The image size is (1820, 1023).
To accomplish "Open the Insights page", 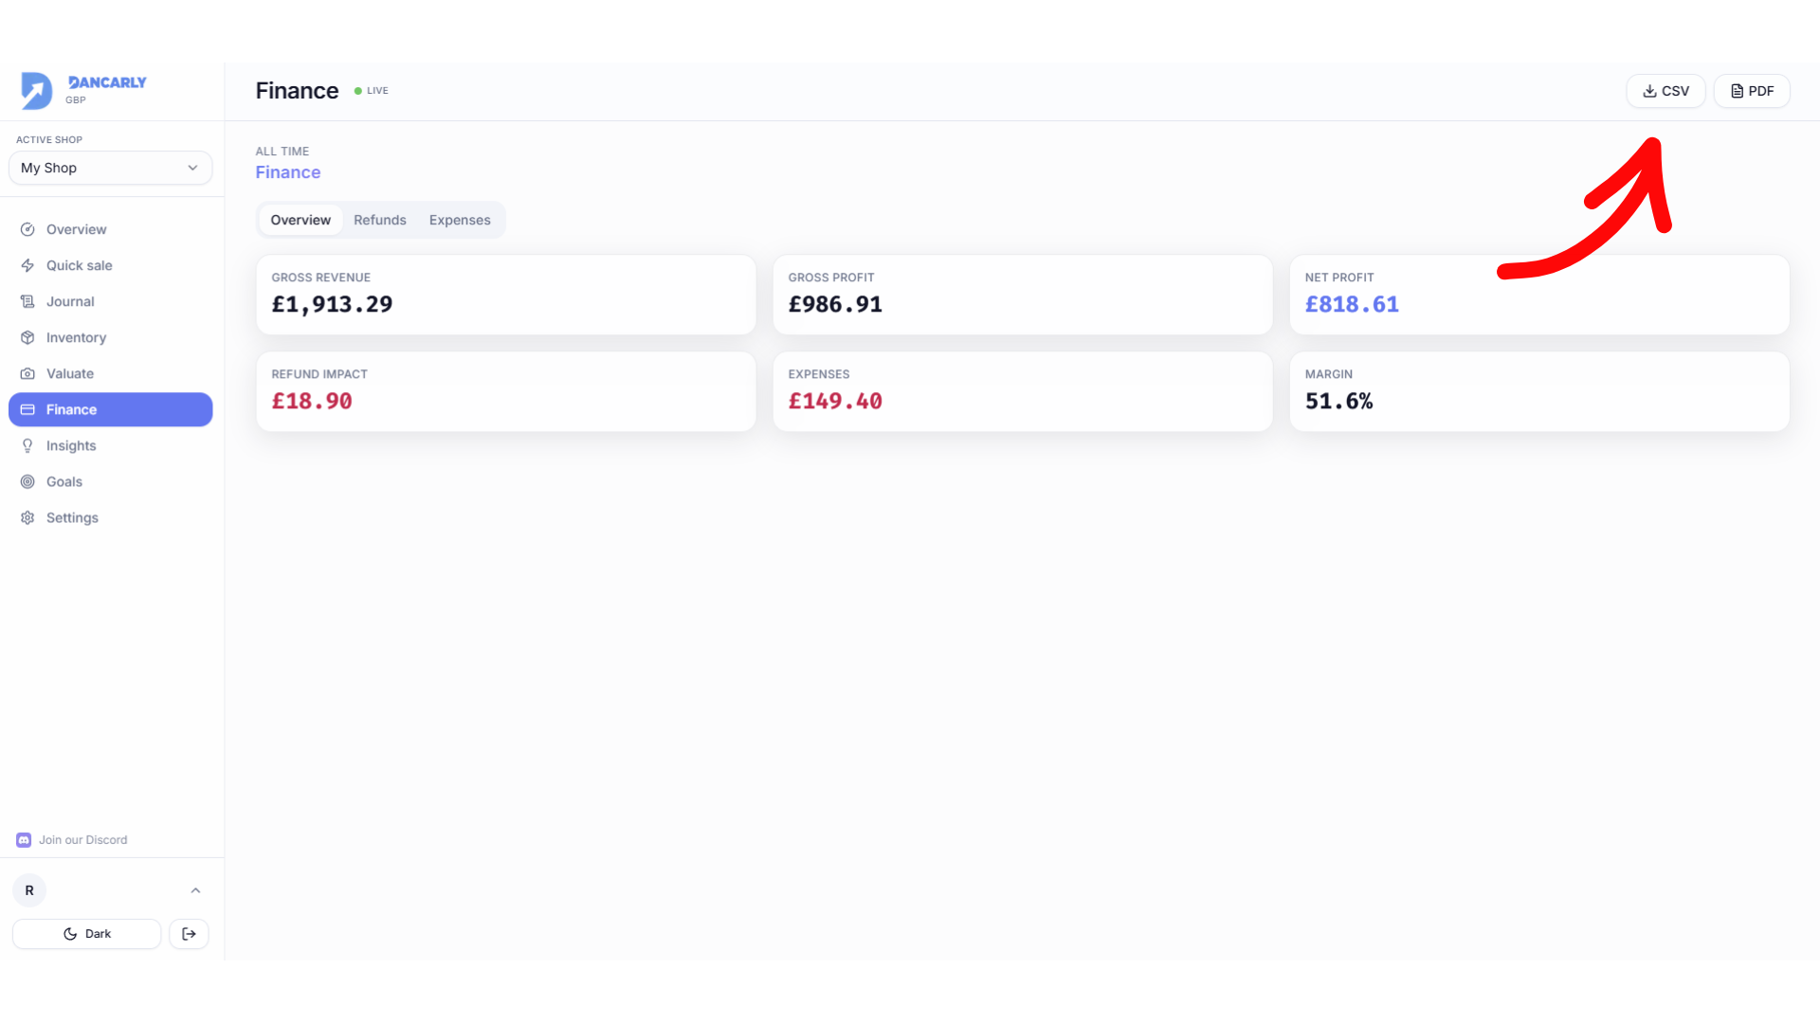I will (110, 445).
